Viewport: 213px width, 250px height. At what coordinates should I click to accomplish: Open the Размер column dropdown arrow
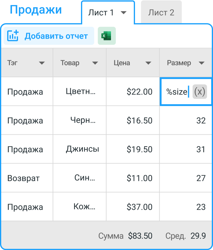tap(202, 63)
